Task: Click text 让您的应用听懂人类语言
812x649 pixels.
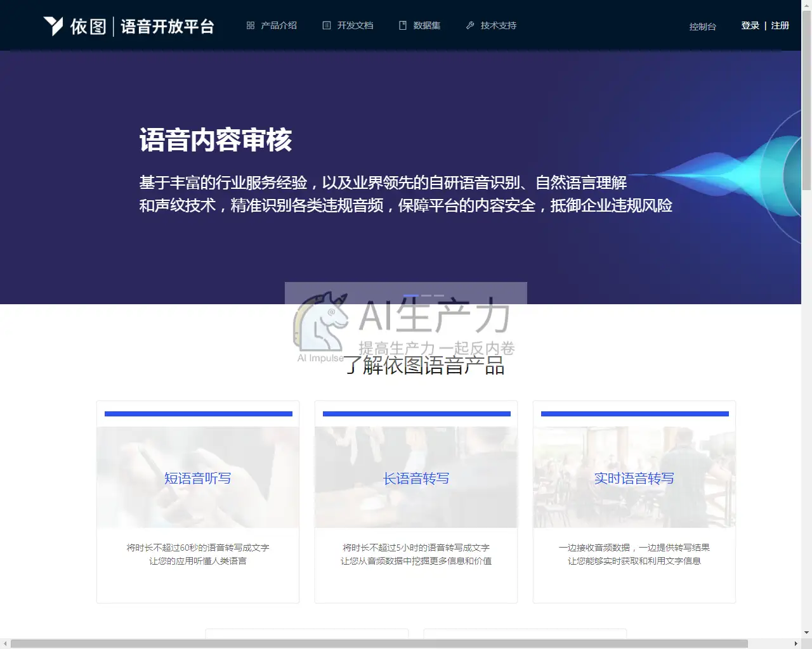Action: pos(198,561)
